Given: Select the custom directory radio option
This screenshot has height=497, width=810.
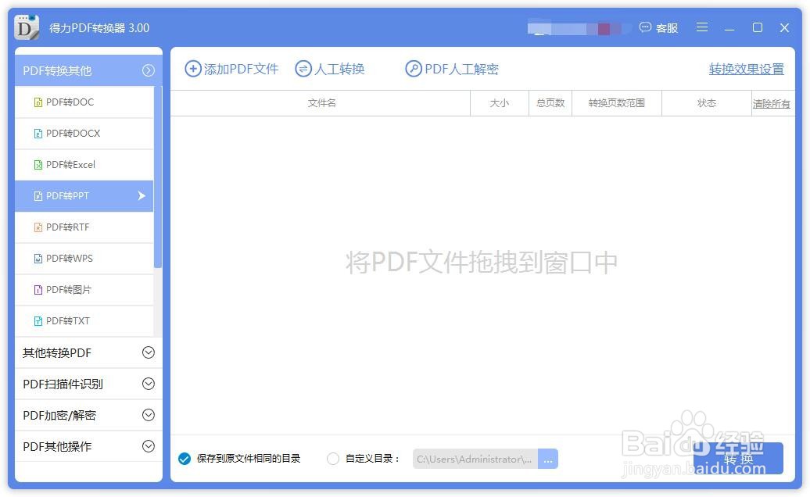Looking at the screenshot, I should tap(333, 459).
